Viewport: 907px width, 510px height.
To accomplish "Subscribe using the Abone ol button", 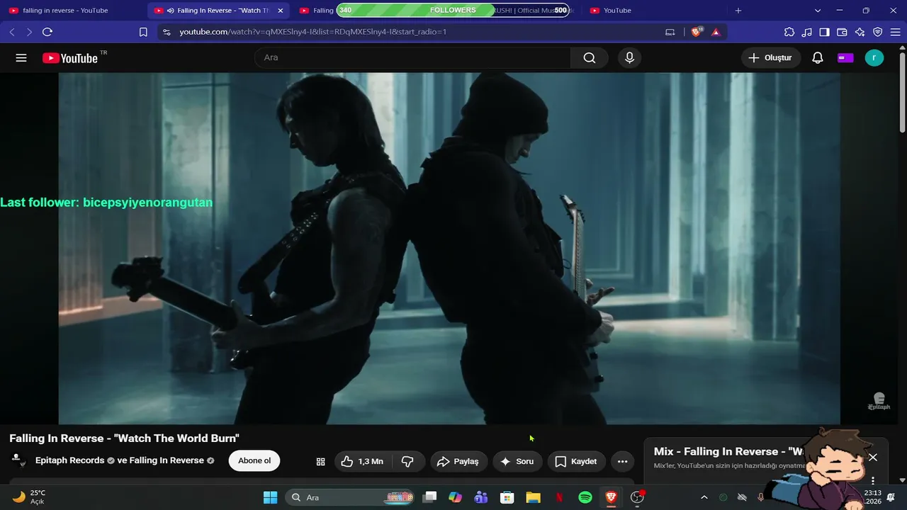I will [254, 461].
